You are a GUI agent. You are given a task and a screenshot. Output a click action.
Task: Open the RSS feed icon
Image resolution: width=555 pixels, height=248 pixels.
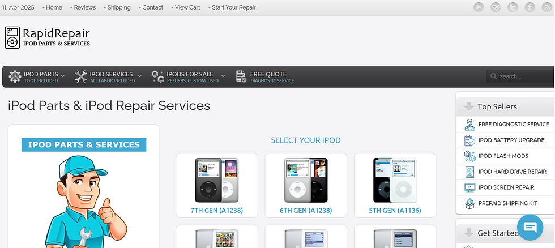click(547, 7)
